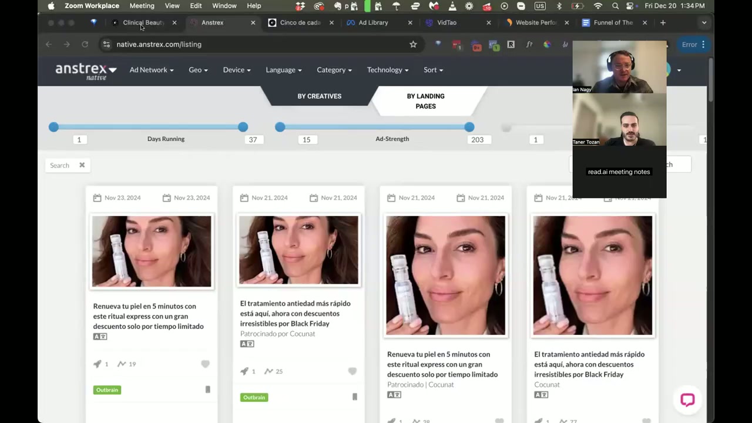Click the Bluetooth menu bar icon
This screenshot has width=752, height=423.
[559, 6]
